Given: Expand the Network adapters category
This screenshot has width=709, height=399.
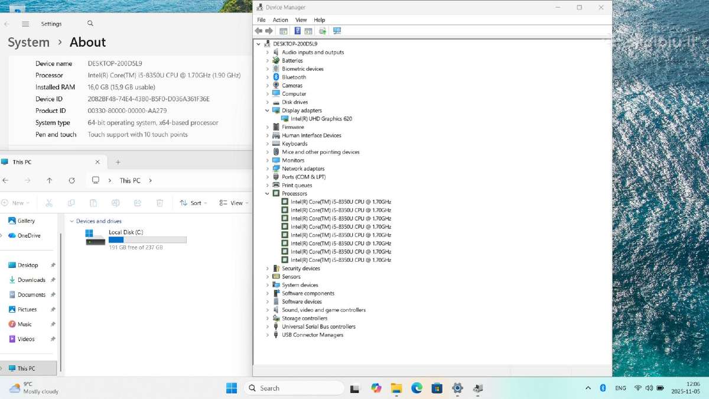Looking at the screenshot, I should coord(267,169).
